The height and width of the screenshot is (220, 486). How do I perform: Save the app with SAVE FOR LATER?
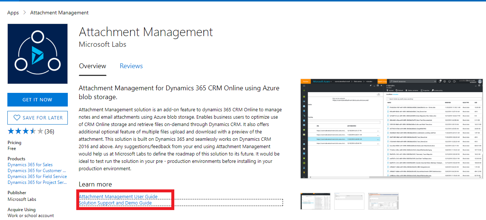(x=38, y=118)
